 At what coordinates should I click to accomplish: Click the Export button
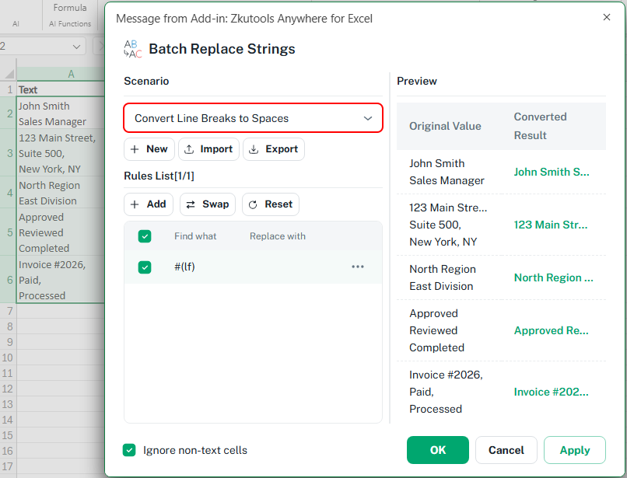tap(274, 149)
